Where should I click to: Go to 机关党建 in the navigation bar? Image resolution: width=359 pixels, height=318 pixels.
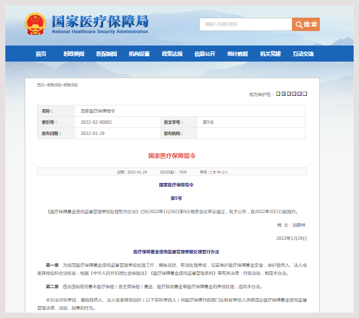coord(270,54)
